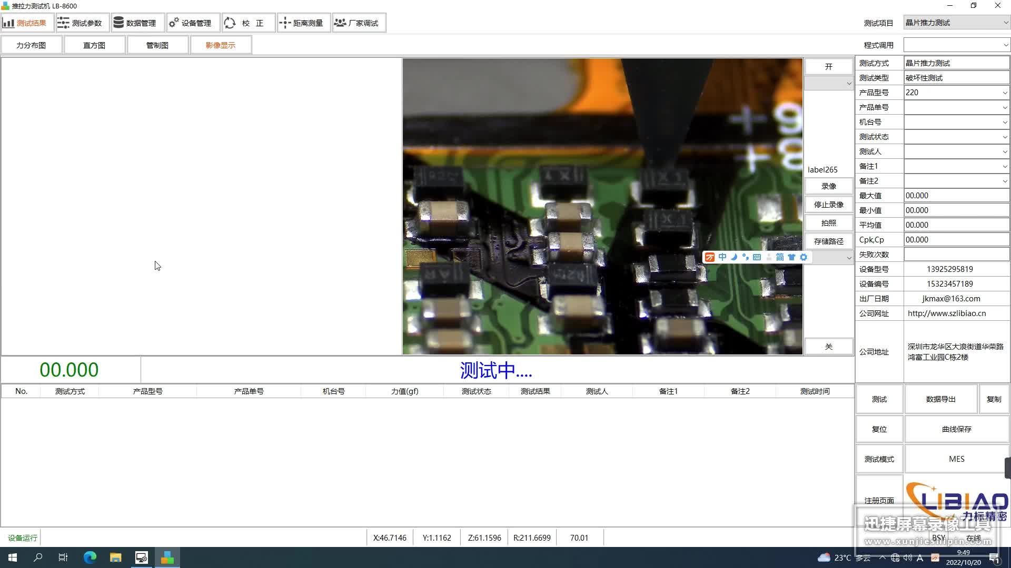Expand the 产品型号 dropdown showing 220
The height and width of the screenshot is (568, 1011).
[x=1005, y=93]
